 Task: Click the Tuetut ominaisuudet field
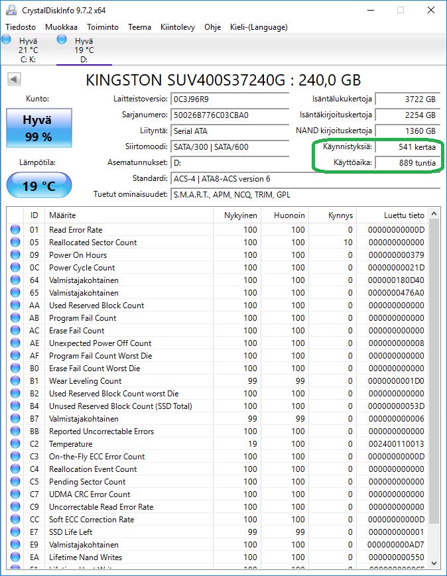coord(306,195)
